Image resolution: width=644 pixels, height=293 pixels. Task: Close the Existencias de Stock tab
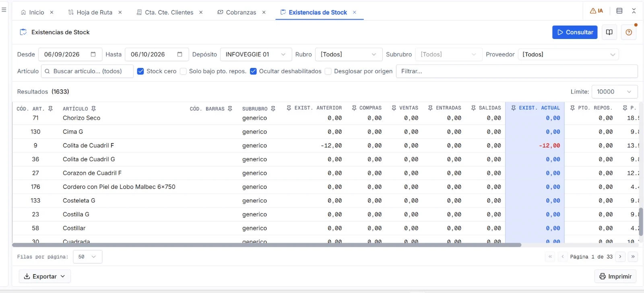(355, 12)
